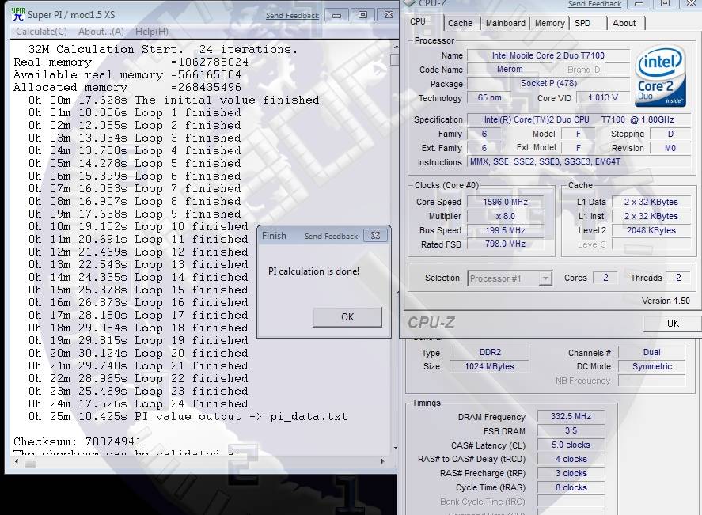702x515 pixels.
Task: Close the Finish dialog with X button
Action: (375, 236)
